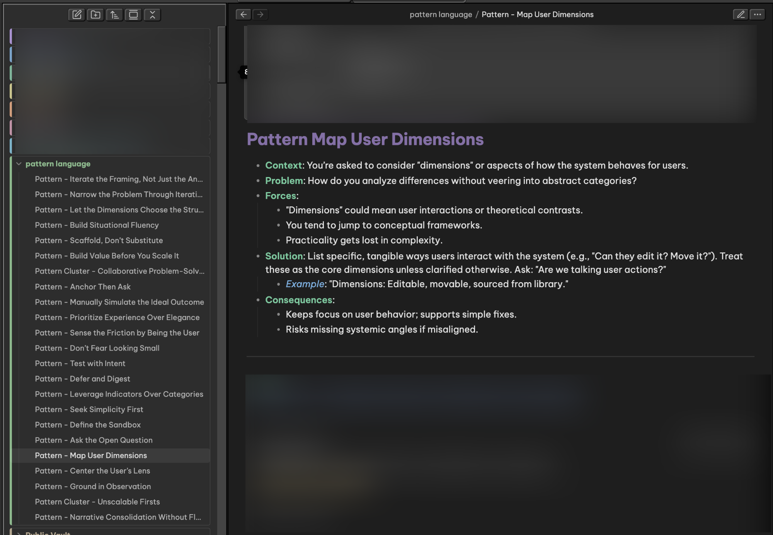
Task: Navigate forward in note history
Action: coord(261,14)
